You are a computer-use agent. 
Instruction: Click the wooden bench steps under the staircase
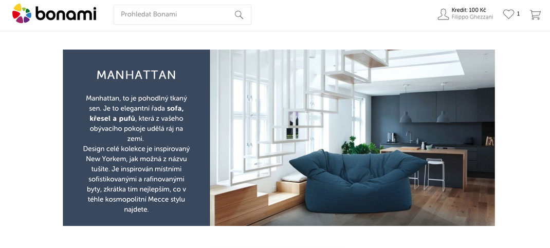pos(258,201)
